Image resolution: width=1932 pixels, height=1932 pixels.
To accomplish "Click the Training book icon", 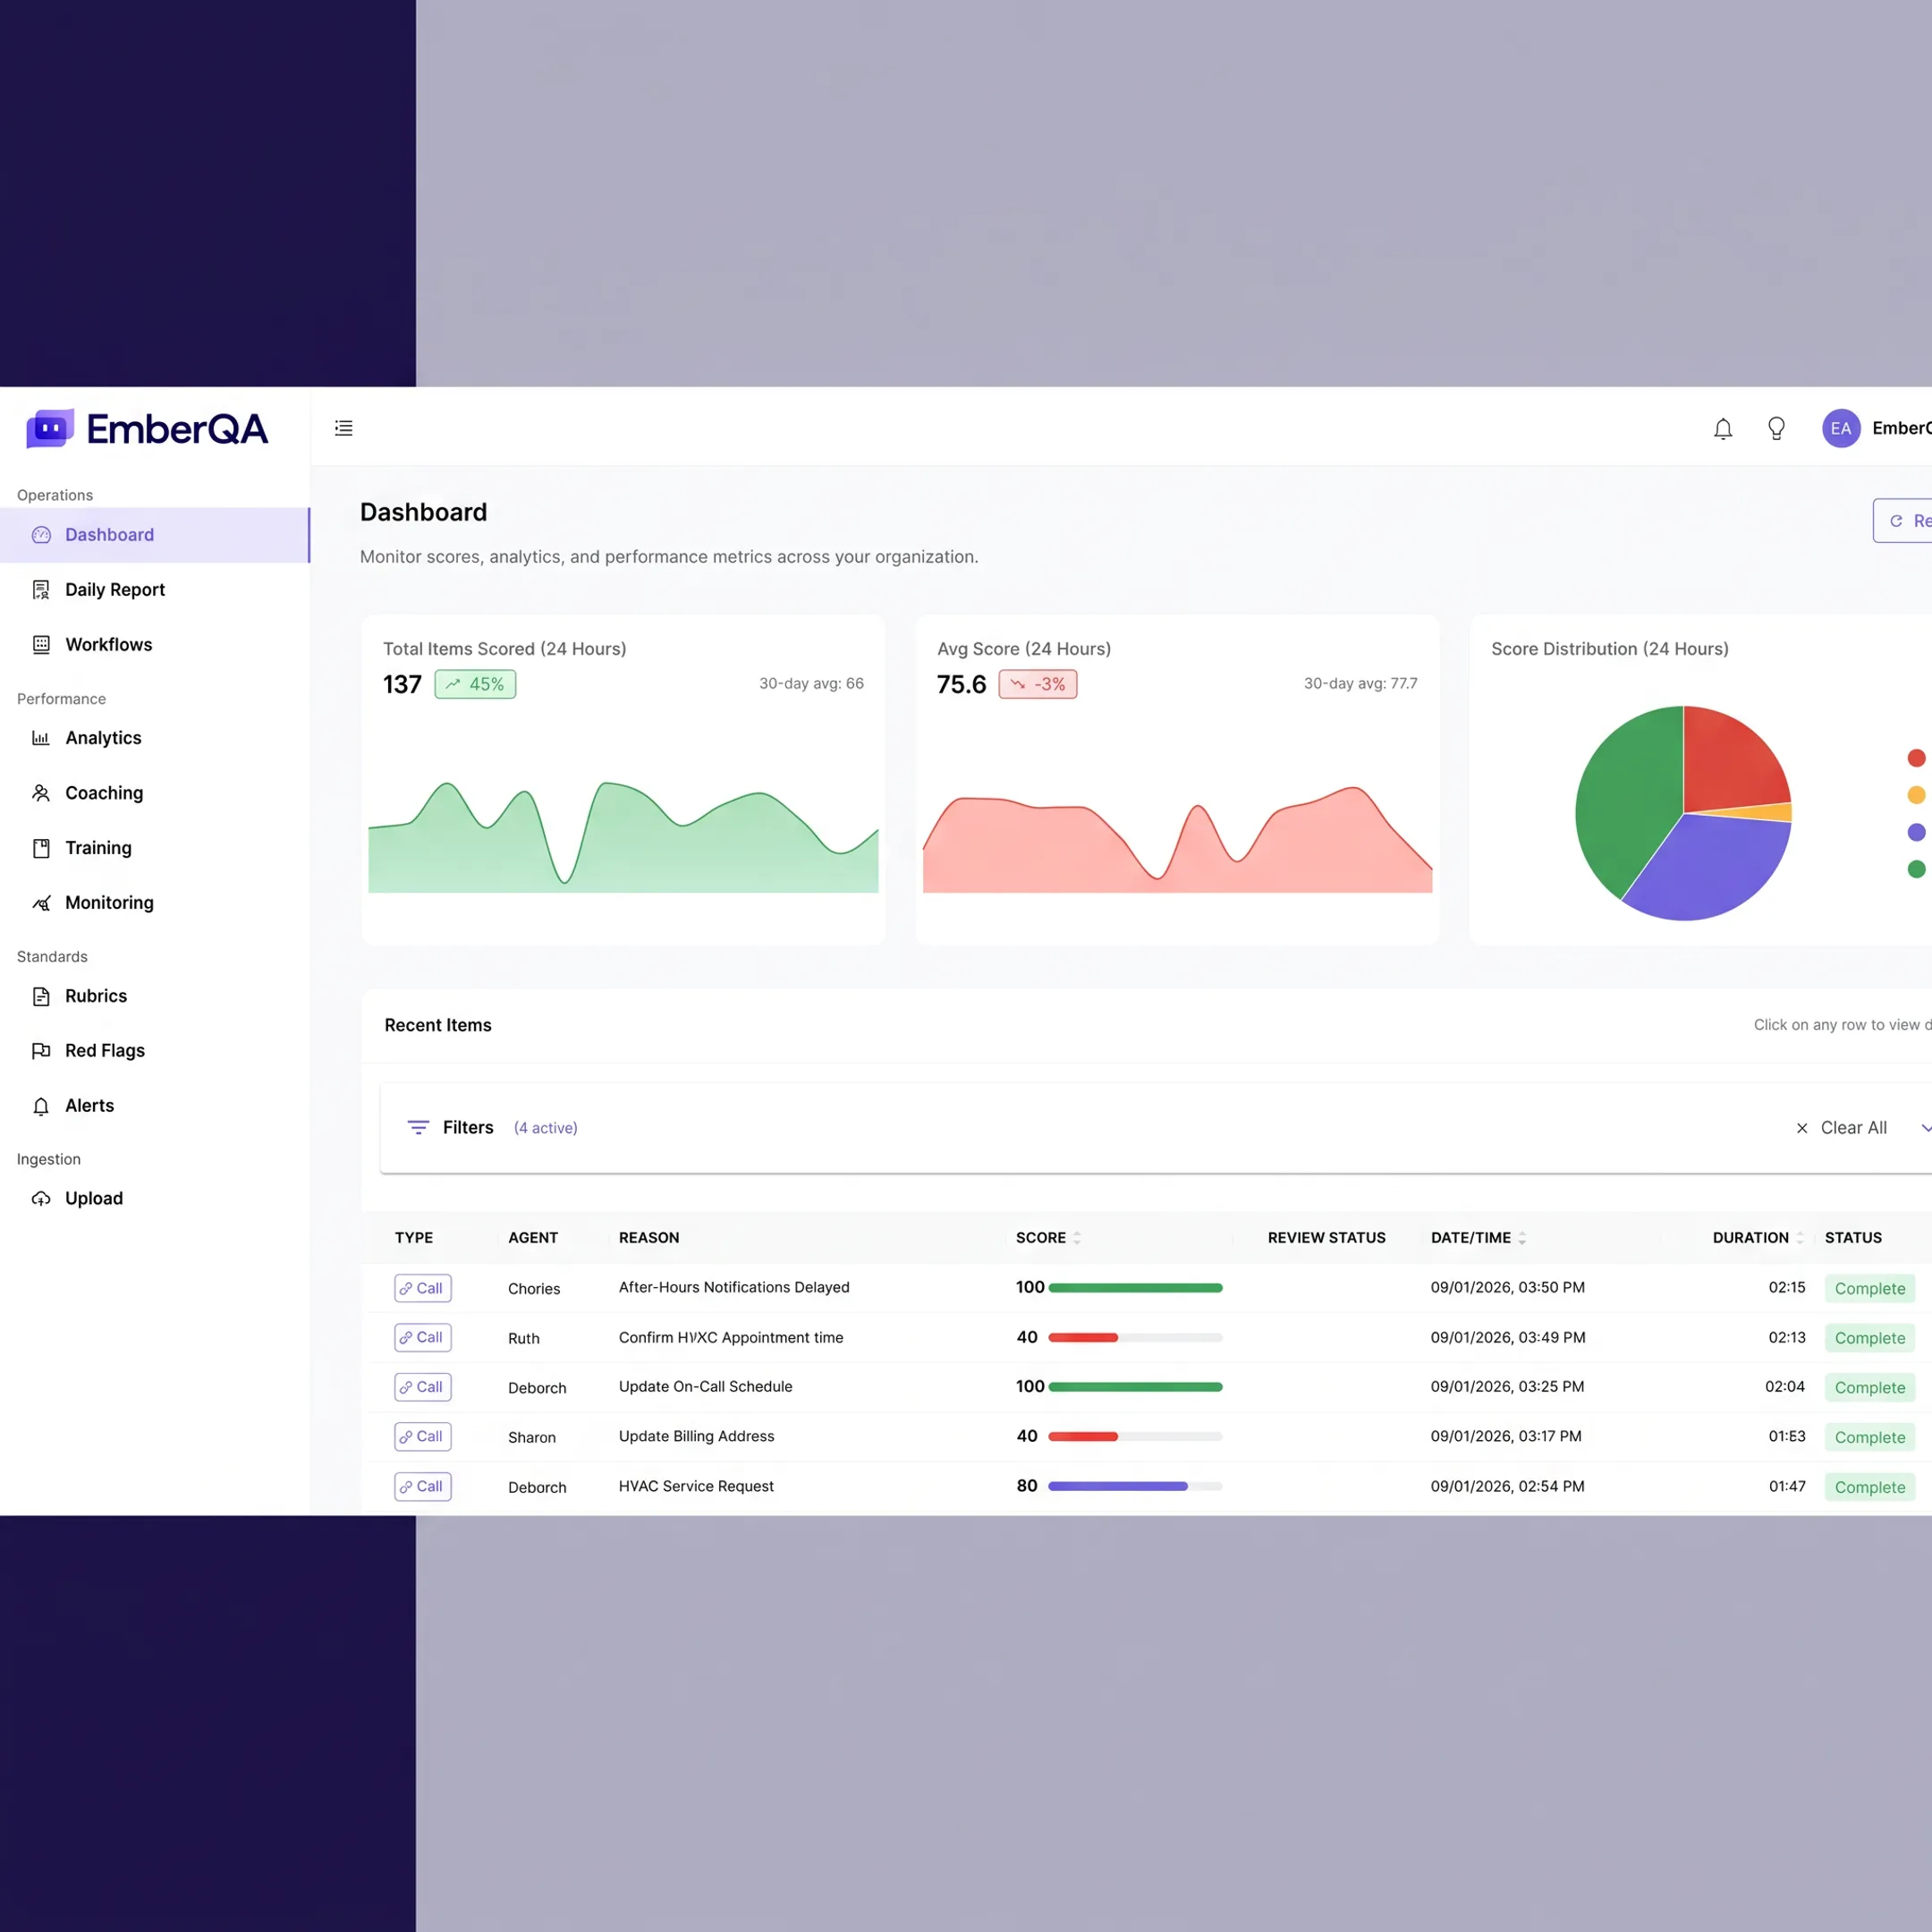I will click(41, 848).
